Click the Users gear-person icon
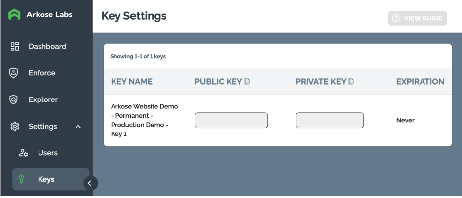 tap(23, 153)
